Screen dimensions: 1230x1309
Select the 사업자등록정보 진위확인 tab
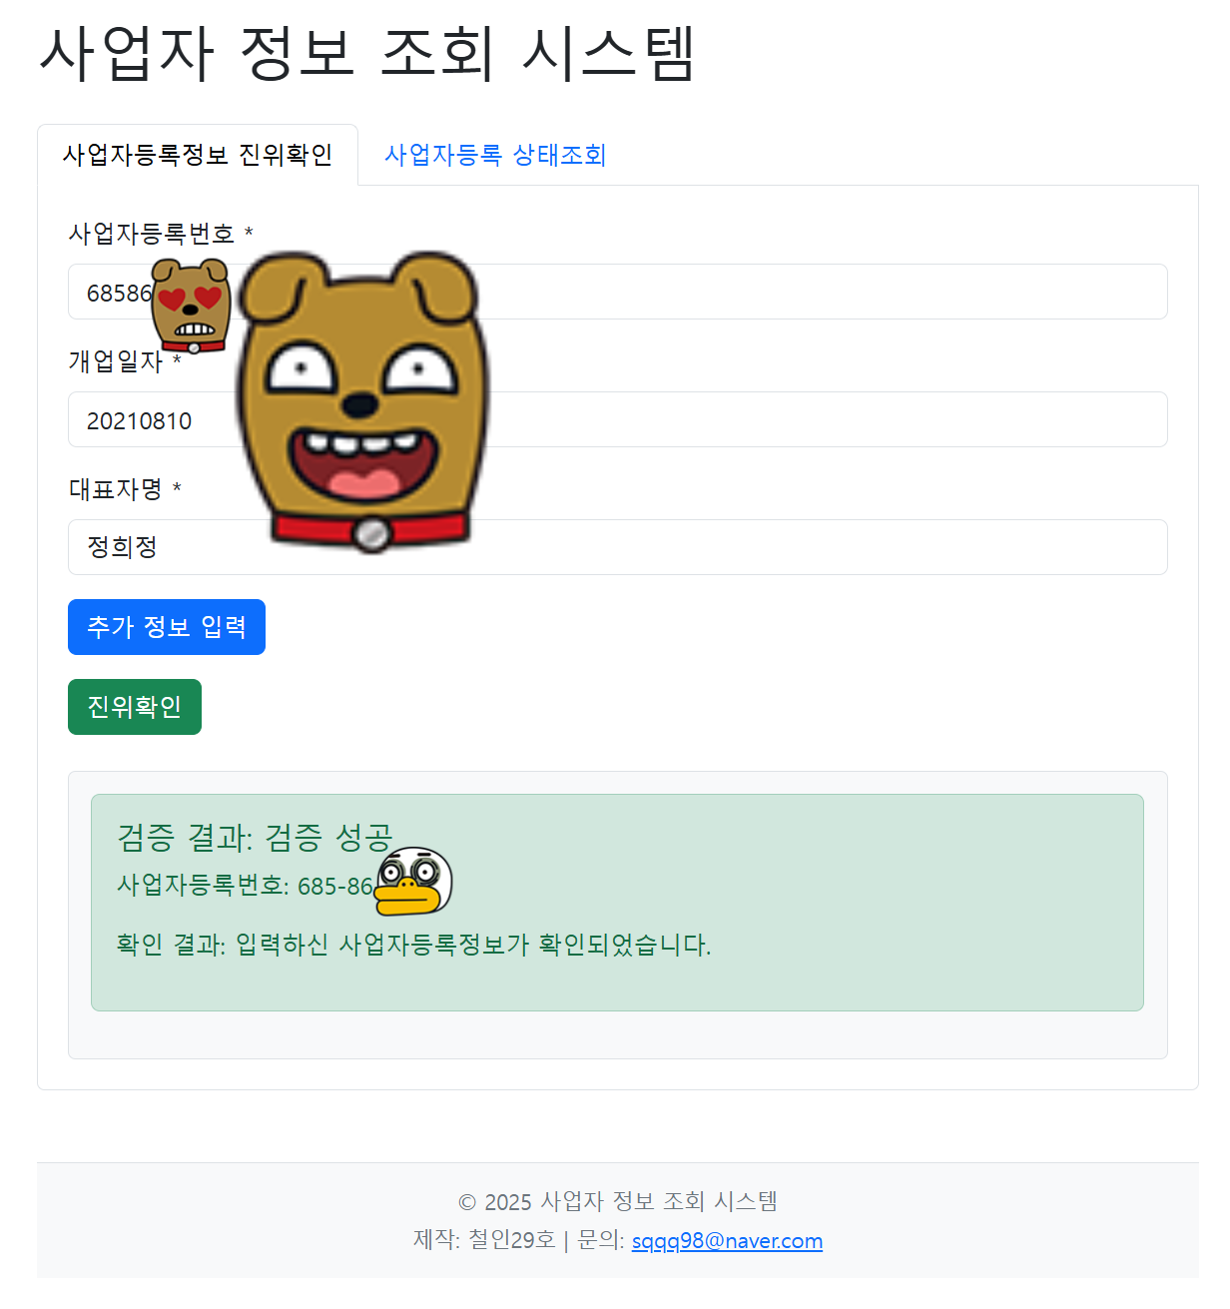(x=198, y=155)
